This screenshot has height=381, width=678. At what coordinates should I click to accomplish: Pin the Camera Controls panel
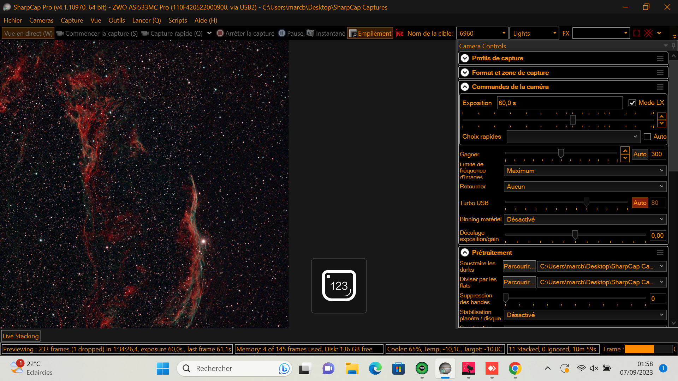click(673, 46)
